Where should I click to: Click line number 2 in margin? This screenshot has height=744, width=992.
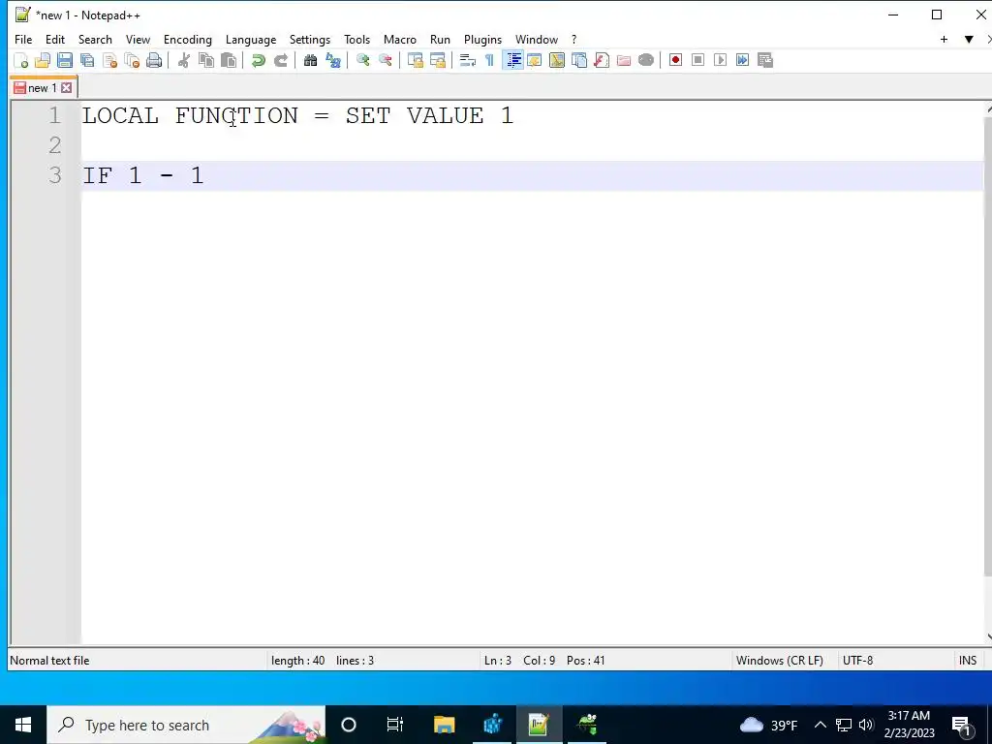pyautogui.click(x=55, y=145)
